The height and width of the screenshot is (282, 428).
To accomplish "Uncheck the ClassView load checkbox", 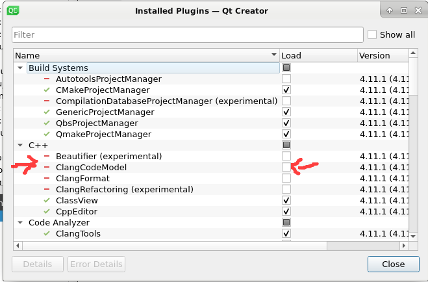I will click(286, 200).
